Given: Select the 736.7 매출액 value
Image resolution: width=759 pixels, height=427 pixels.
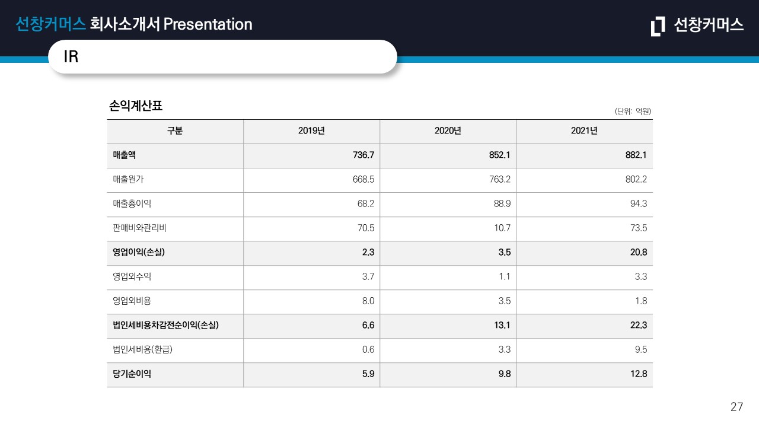Looking at the screenshot, I should 363,155.
